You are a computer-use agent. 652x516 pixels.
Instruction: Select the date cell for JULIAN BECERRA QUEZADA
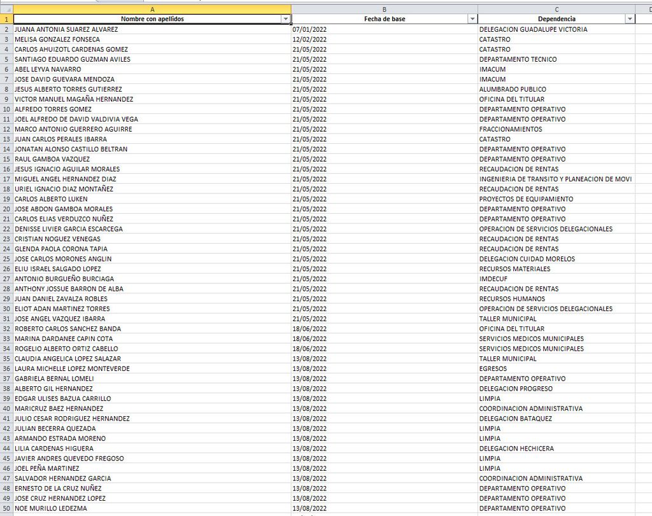(385, 428)
